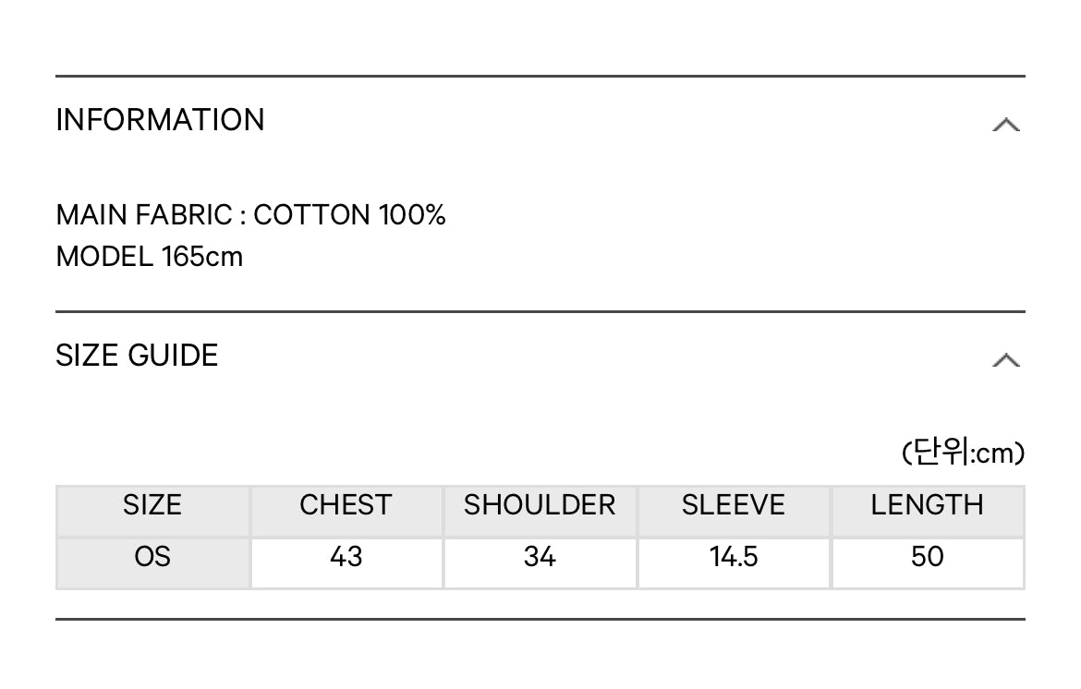Viewport: 1081px width, 689px height.
Task: Select the CHEST column header
Action: (x=346, y=505)
